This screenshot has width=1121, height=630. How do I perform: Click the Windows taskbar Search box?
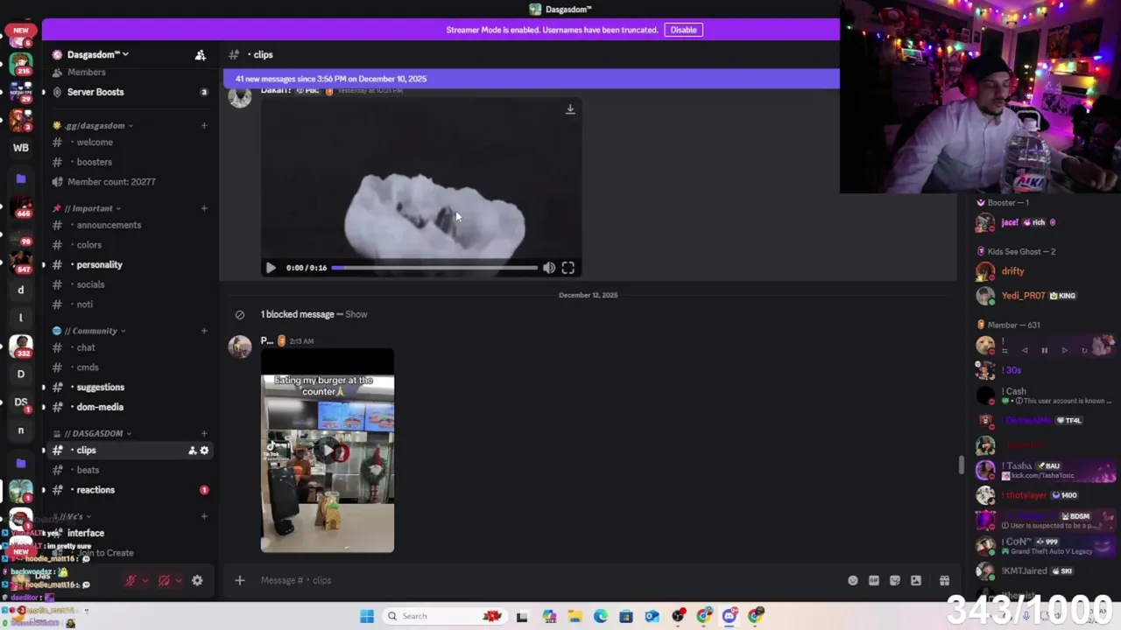tap(444, 616)
